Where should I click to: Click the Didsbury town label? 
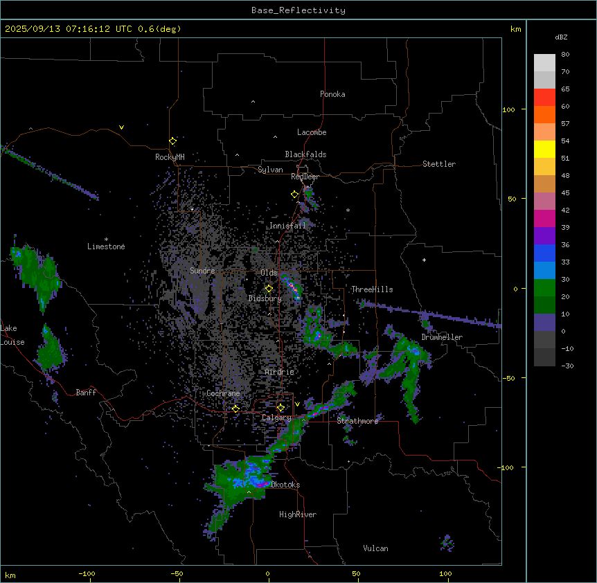pyautogui.click(x=265, y=298)
